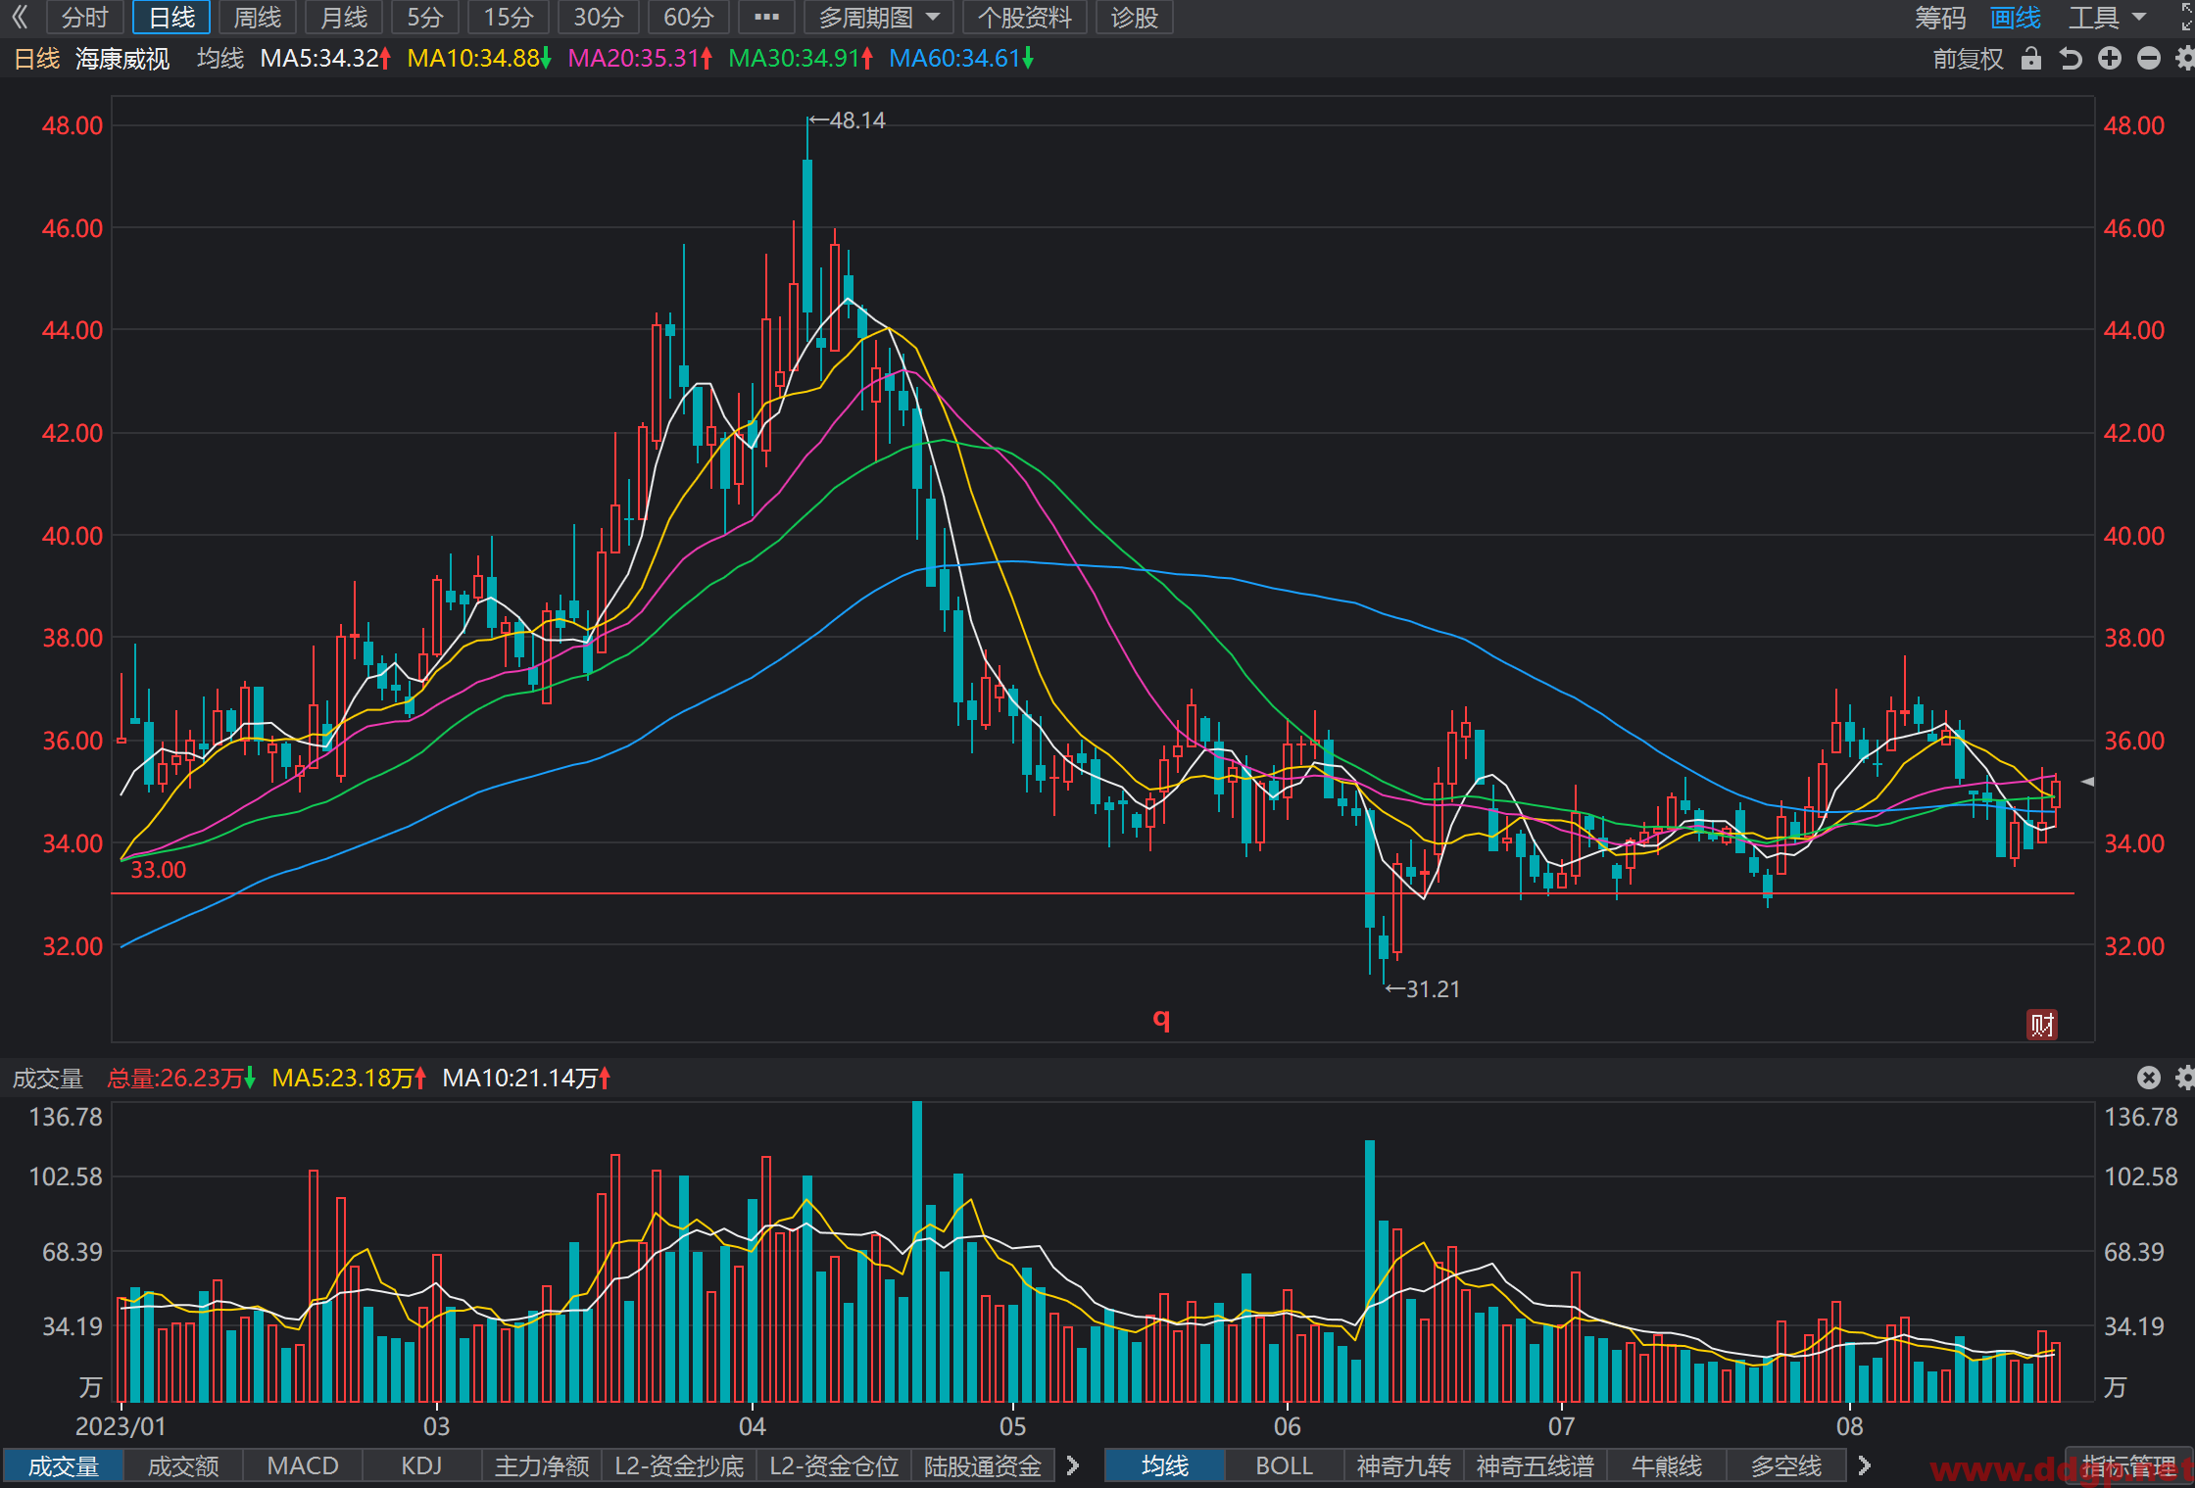Toggle the 画线 drawing mode
Image resolution: width=2195 pixels, height=1488 pixels.
coord(2016,17)
